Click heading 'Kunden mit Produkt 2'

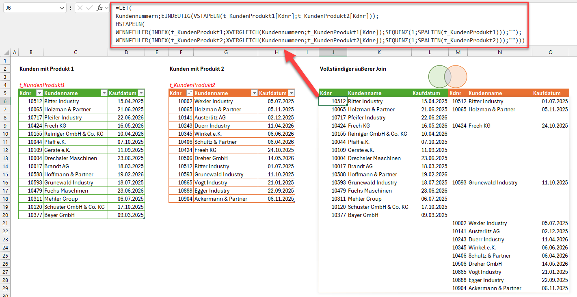[197, 69]
